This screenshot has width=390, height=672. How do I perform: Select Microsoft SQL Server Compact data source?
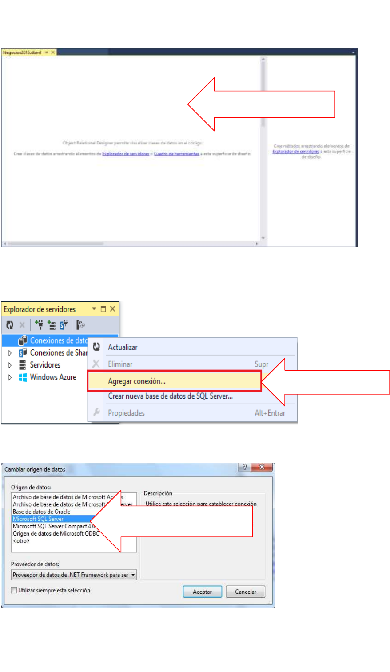point(53,526)
